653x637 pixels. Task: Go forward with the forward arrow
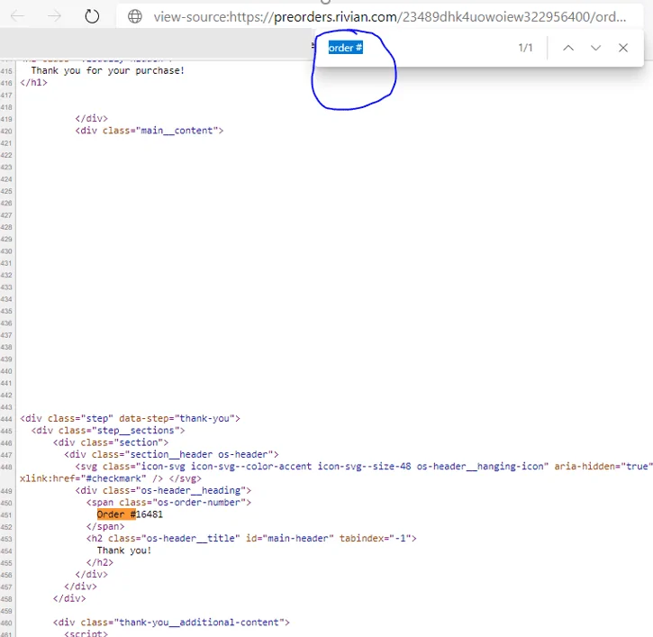coord(54,16)
